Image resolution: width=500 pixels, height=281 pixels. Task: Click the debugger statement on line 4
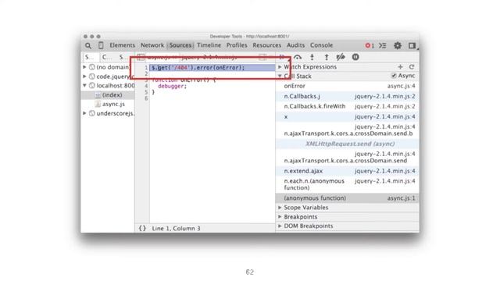pyautogui.click(x=172, y=86)
